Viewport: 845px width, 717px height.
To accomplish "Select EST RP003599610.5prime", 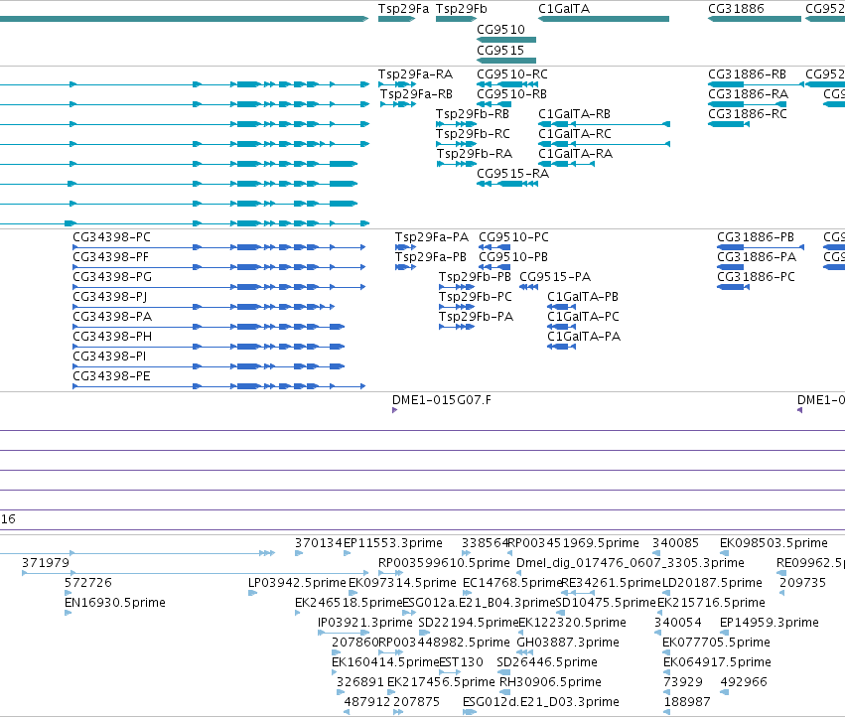I will pyautogui.click(x=444, y=563).
